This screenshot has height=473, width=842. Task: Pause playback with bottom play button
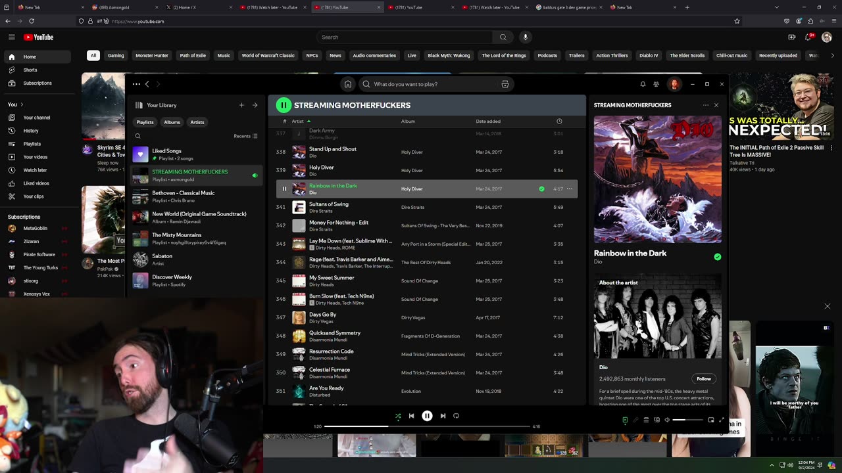(427, 416)
